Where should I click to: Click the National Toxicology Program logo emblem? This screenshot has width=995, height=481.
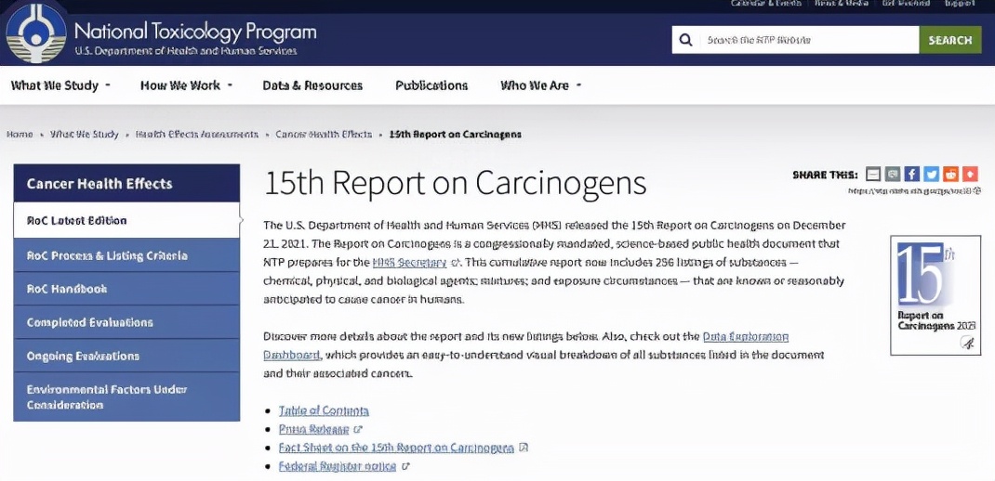tap(35, 33)
